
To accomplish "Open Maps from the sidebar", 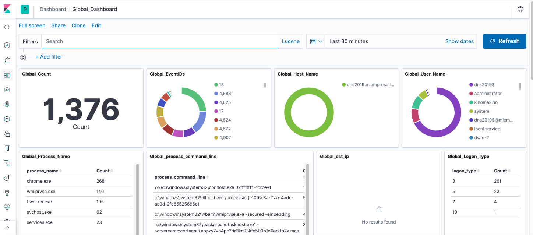I will click(7, 104).
